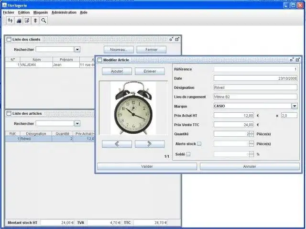Click the Soldé percent spinner arrows
306x229 pixels.
click(251, 154)
